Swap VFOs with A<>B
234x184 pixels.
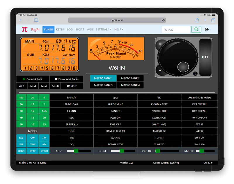click(x=55, y=86)
